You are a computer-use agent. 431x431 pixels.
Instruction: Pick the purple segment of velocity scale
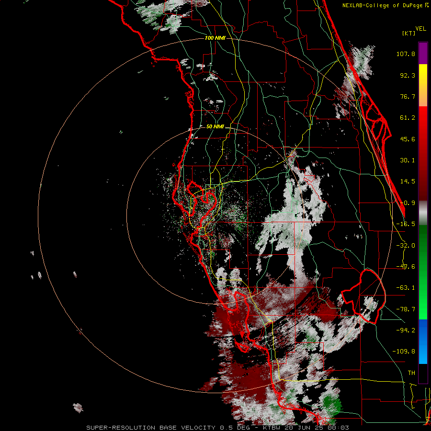tap(423, 53)
